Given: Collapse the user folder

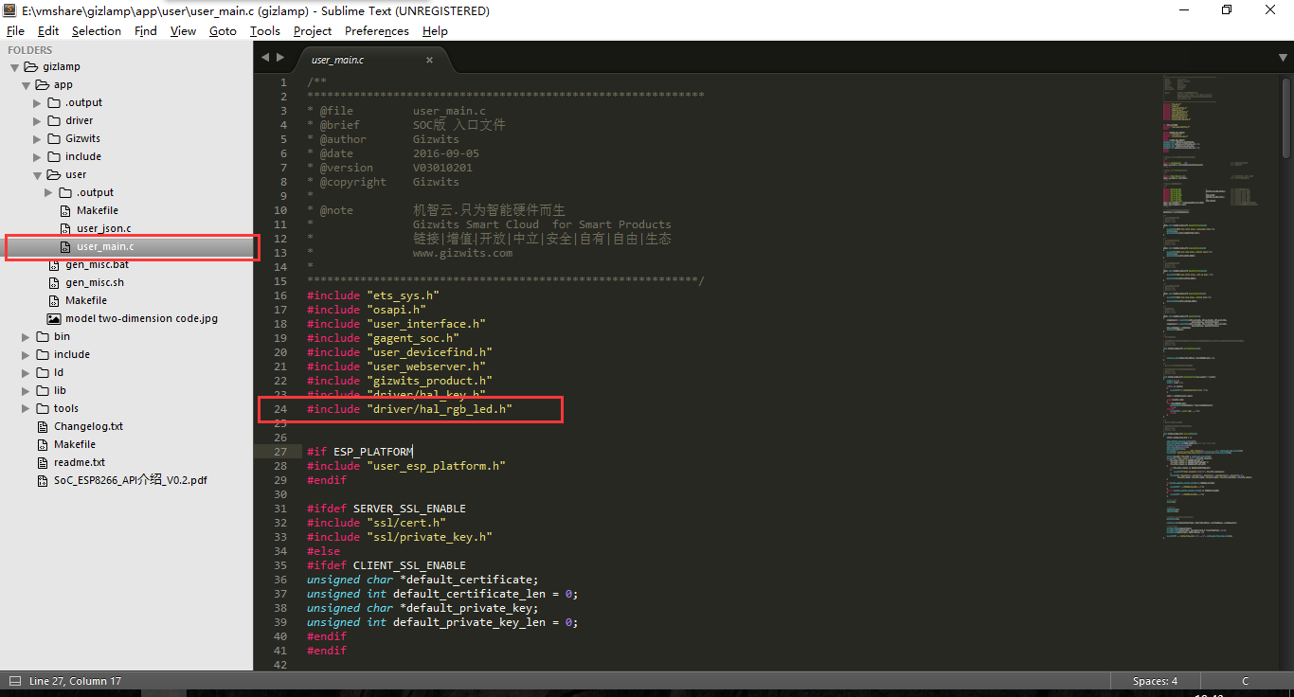Looking at the screenshot, I should [x=38, y=175].
